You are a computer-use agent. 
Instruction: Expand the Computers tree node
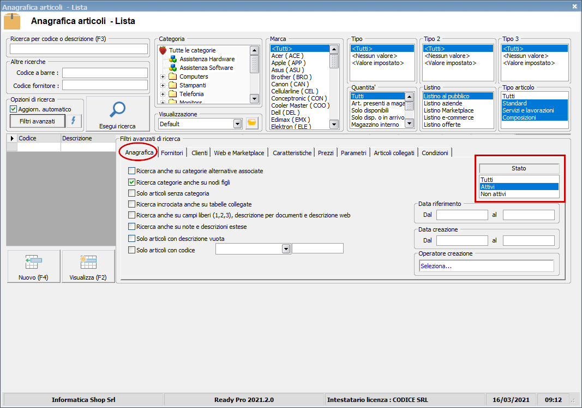[163, 76]
